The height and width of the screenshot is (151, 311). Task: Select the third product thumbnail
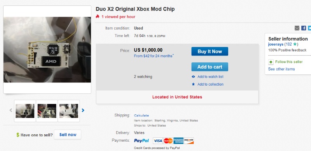coord(69,111)
